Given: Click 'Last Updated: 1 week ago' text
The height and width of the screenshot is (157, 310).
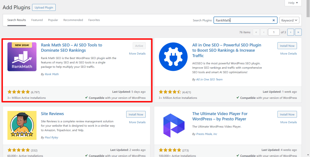Looking at the screenshot, I should point(280,92).
